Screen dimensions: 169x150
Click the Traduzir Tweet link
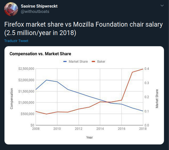click(x=16, y=41)
